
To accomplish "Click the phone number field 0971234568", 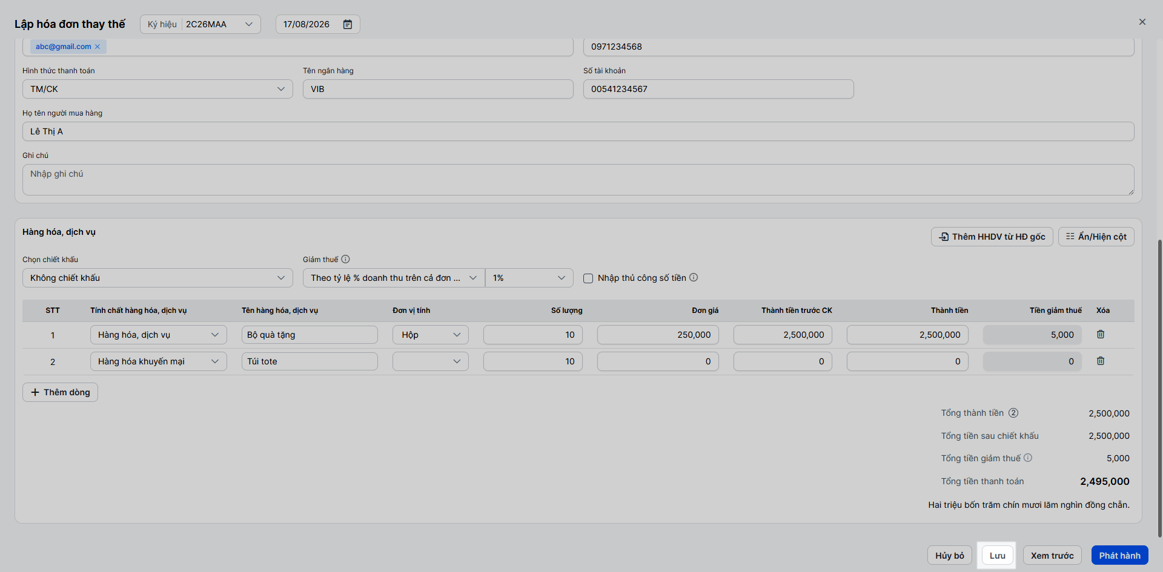I will (x=859, y=47).
